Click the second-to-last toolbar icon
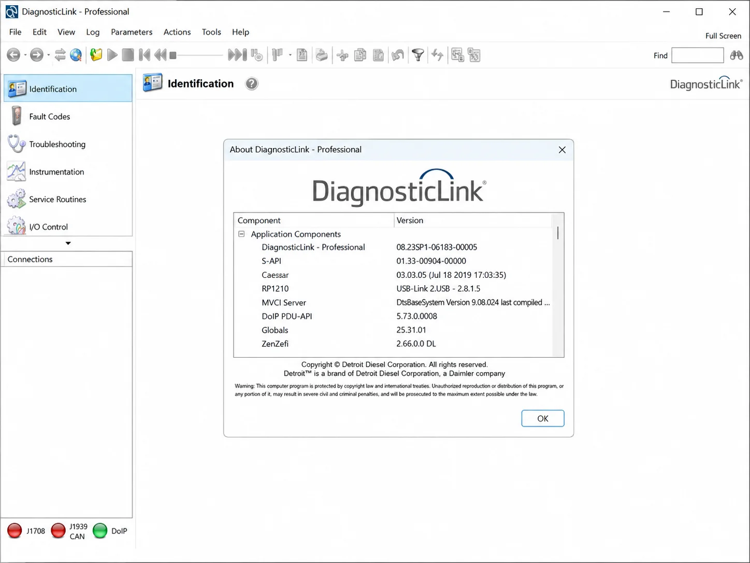 (457, 55)
